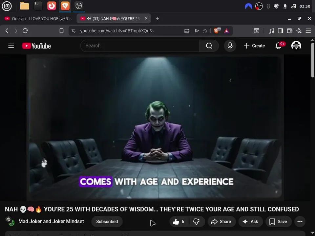The height and width of the screenshot is (236, 315).
Task: Show system notifications bell in the tray
Action: (285, 6)
